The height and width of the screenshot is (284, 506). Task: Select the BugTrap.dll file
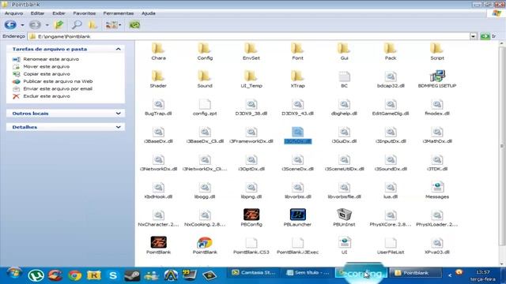(x=158, y=107)
